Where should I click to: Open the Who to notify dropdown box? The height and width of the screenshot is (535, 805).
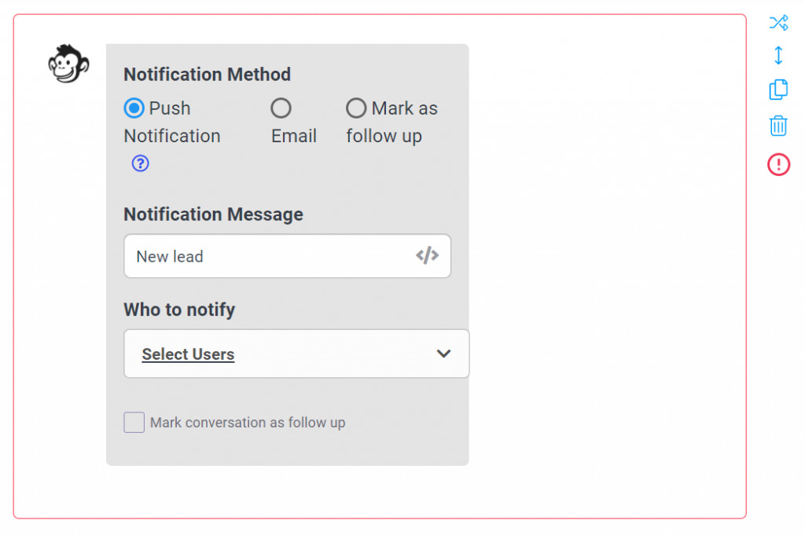[x=296, y=354]
